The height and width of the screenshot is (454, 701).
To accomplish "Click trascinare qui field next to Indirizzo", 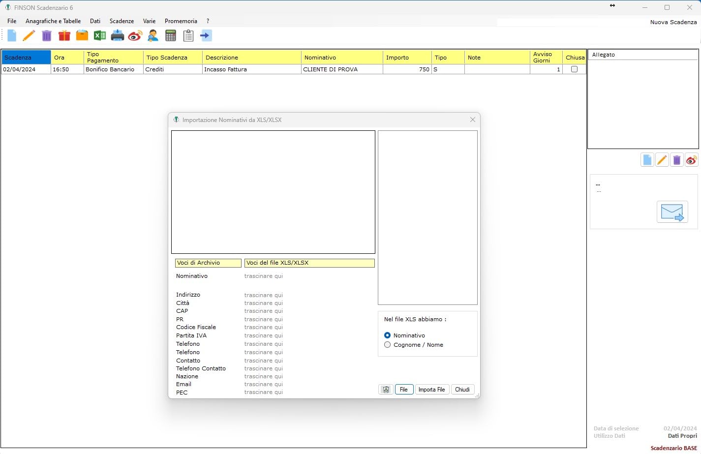I will (x=264, y=295).
